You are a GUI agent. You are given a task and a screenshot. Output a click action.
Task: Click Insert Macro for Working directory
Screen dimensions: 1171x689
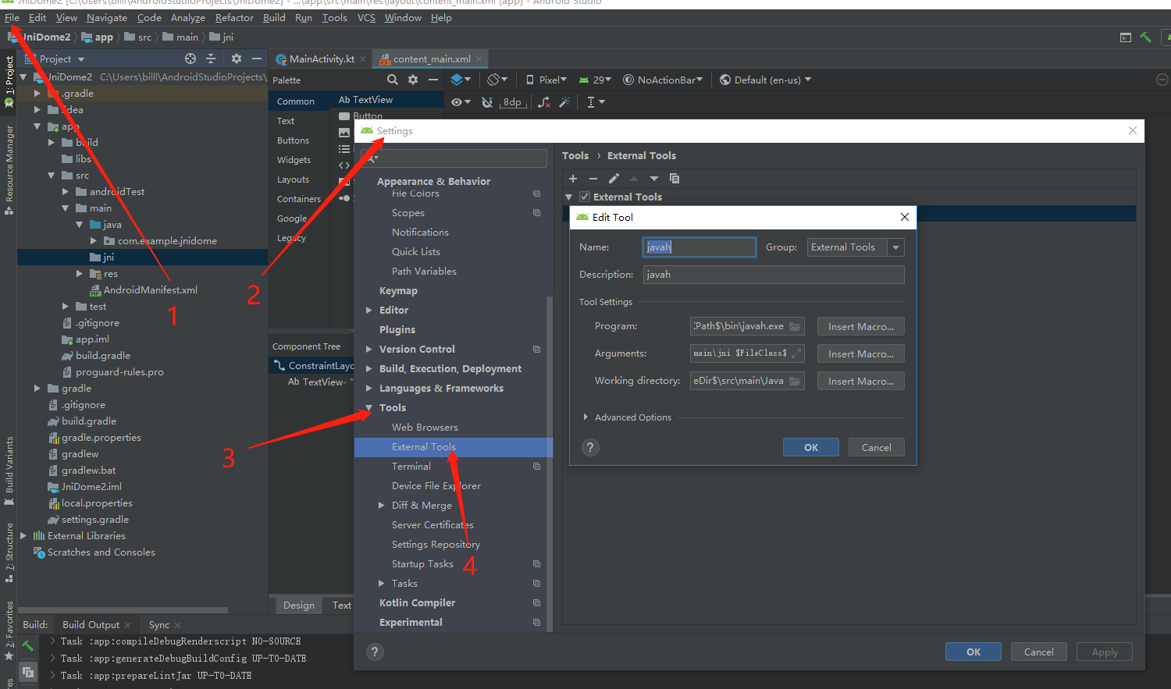tap(861, 381)
